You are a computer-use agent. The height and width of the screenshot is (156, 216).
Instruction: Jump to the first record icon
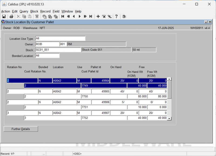pyautogui.click(x=63, y=16)
